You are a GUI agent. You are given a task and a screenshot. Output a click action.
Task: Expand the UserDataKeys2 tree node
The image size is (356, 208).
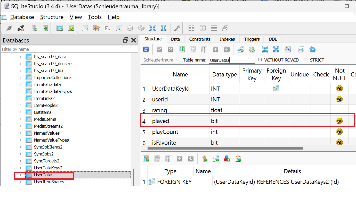21,168
